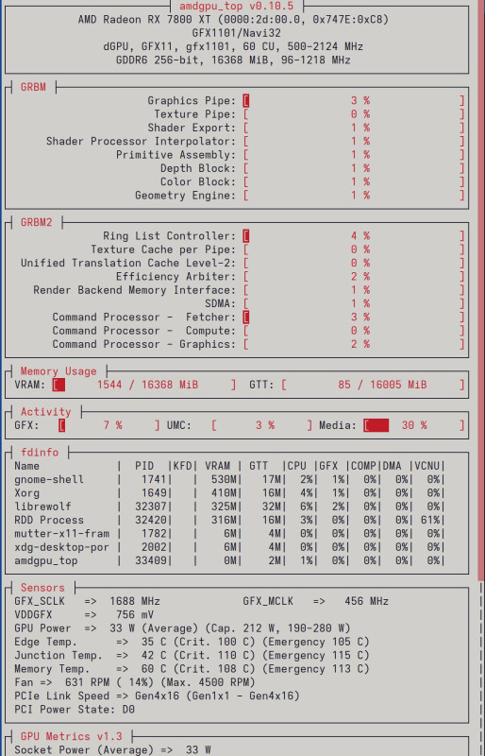
Task: Click the GRBM2 section header
Action: click(36, 222)
